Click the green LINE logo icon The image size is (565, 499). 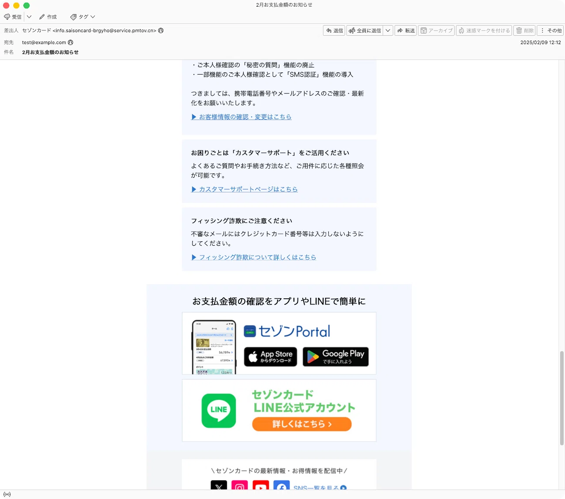[x=219, y=411]
